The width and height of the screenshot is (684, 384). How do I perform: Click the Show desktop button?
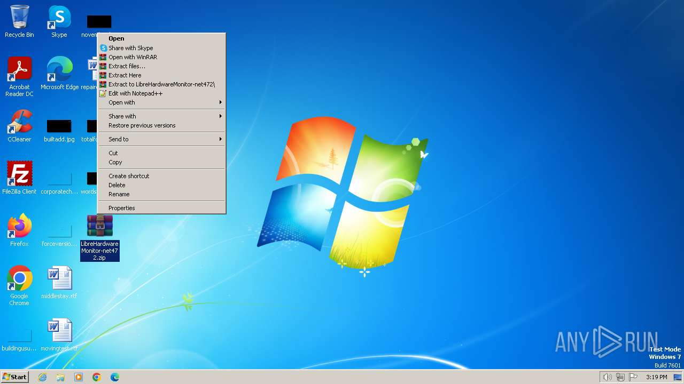point(678,377)
